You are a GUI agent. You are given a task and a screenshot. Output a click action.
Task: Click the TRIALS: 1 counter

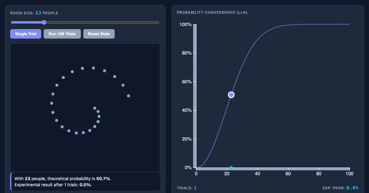coord(187,188)
